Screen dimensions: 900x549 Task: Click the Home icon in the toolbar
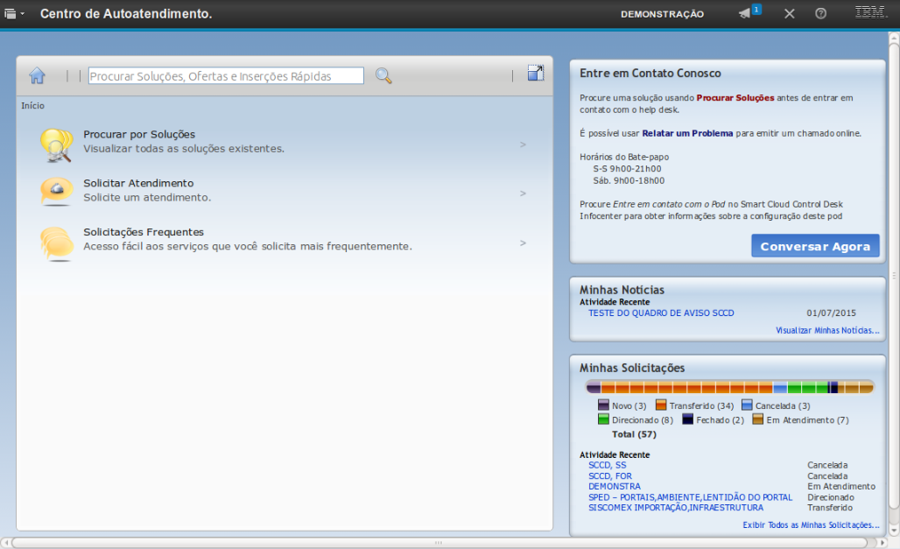tap(37, 76)
